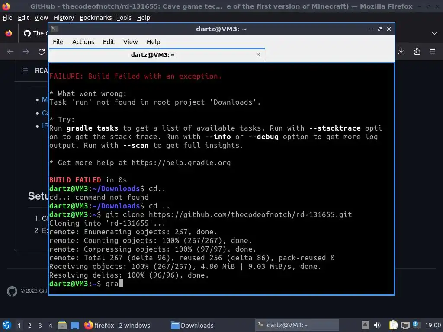
Task: Click the https://help.gradle.org URL in the terminal
Action: click(x=181, y=163)
